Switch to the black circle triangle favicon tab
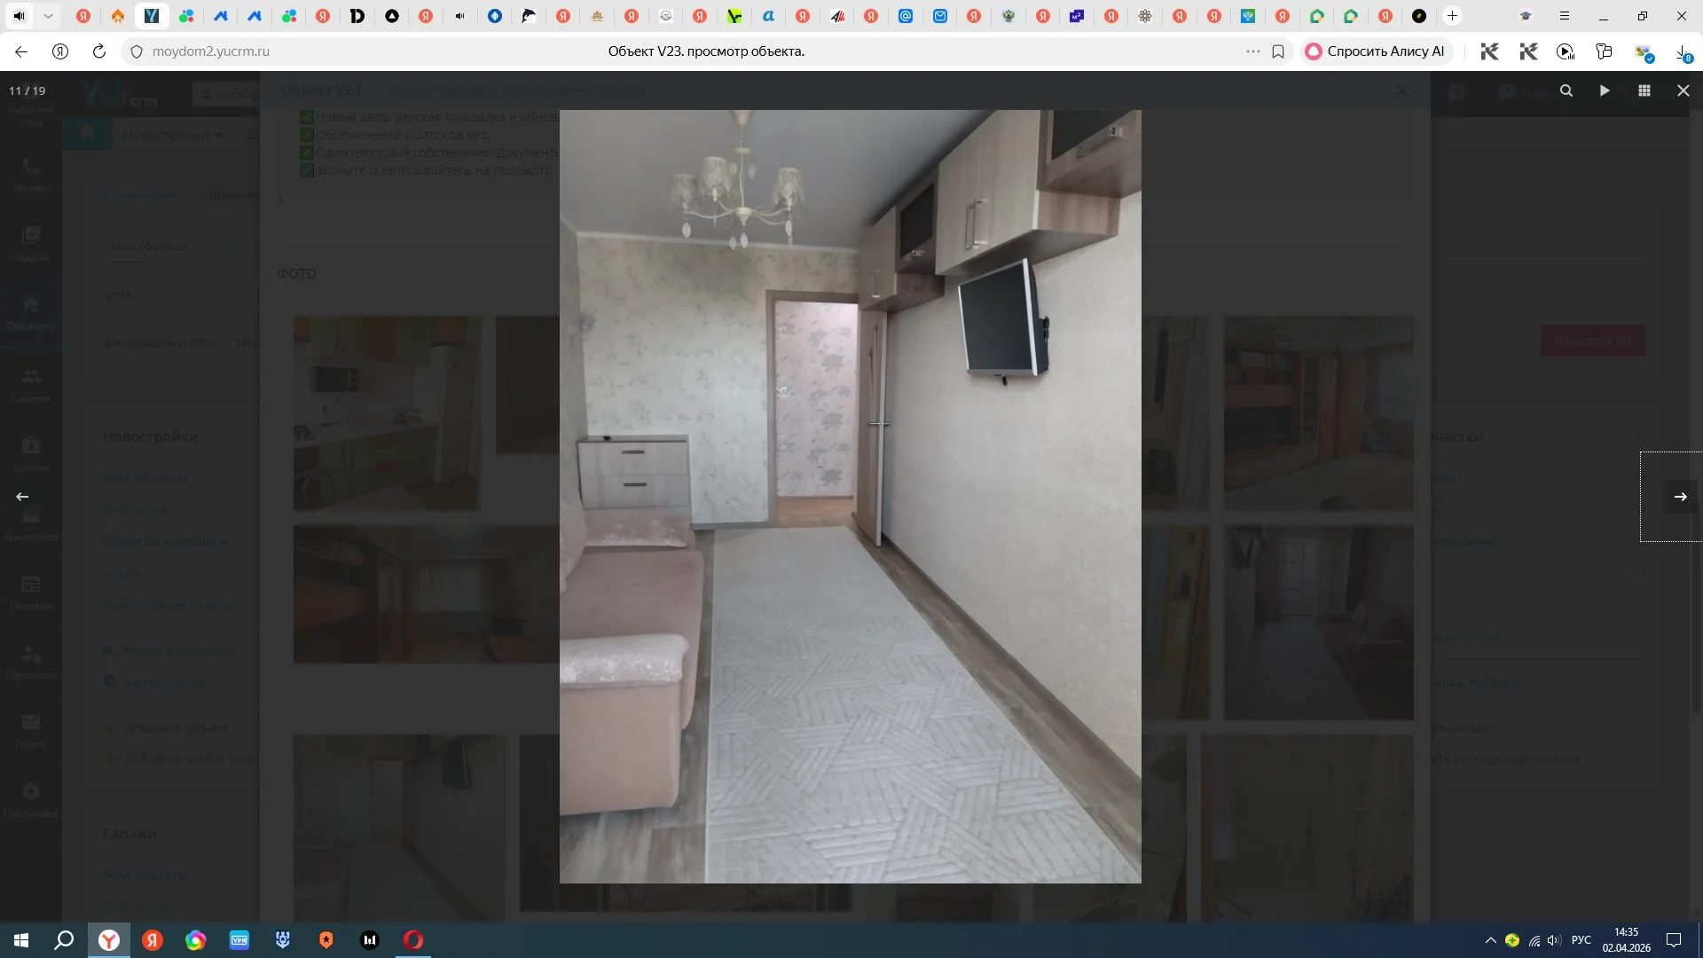1703x958 pixels. coord(392,16)
